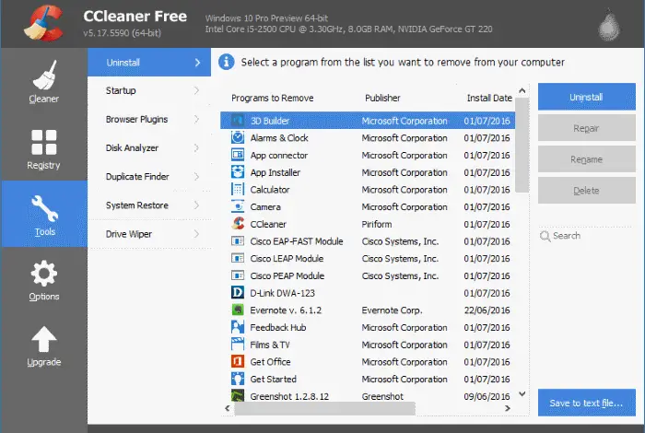The image size is (645, 433).
Task: Expand the Startup chevron arrow
Action: tap(196, 90)
